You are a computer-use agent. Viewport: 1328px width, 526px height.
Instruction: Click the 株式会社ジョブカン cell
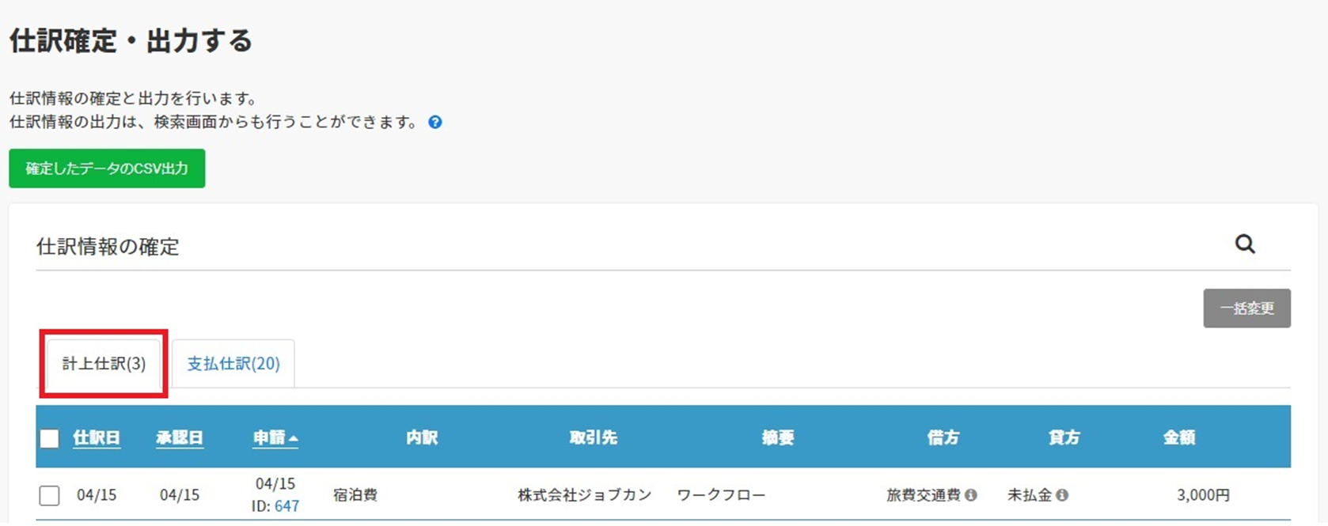click(x=585, y=495)
